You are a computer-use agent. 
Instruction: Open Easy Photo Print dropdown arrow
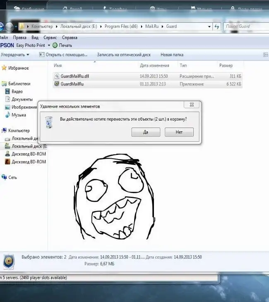click(49, 45)
